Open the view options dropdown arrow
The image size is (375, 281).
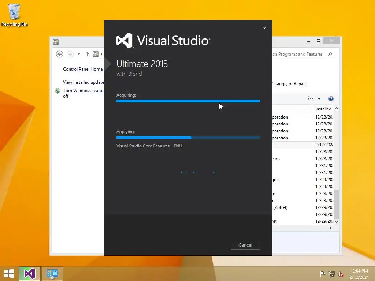[x=319, y=99]
